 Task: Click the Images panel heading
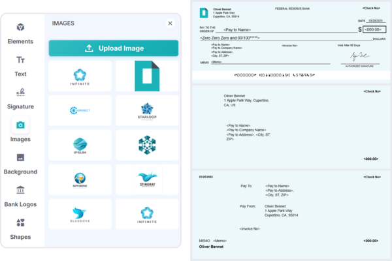(63, 23)
